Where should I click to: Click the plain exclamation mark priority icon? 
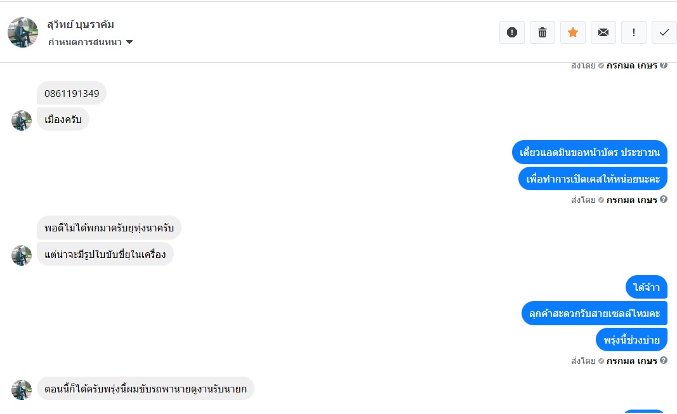(633, 32)
